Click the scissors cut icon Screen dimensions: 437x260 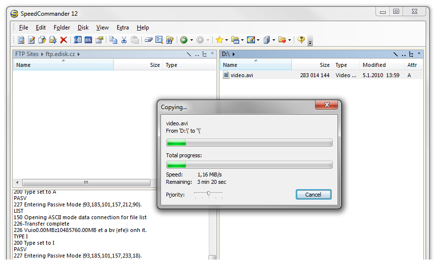point(124,40)
